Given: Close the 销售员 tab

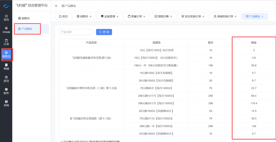Looking at the screenshot, I should click(x=91, y=16).
